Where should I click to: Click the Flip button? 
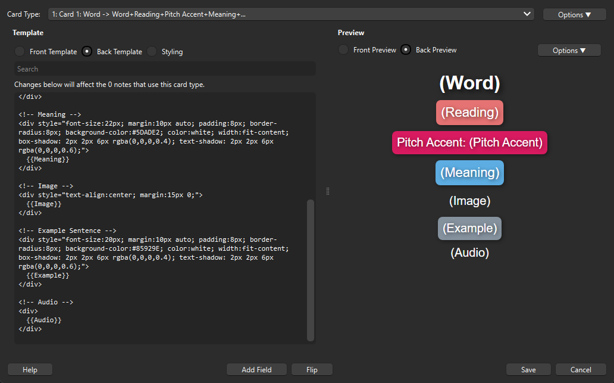point(312,370)
